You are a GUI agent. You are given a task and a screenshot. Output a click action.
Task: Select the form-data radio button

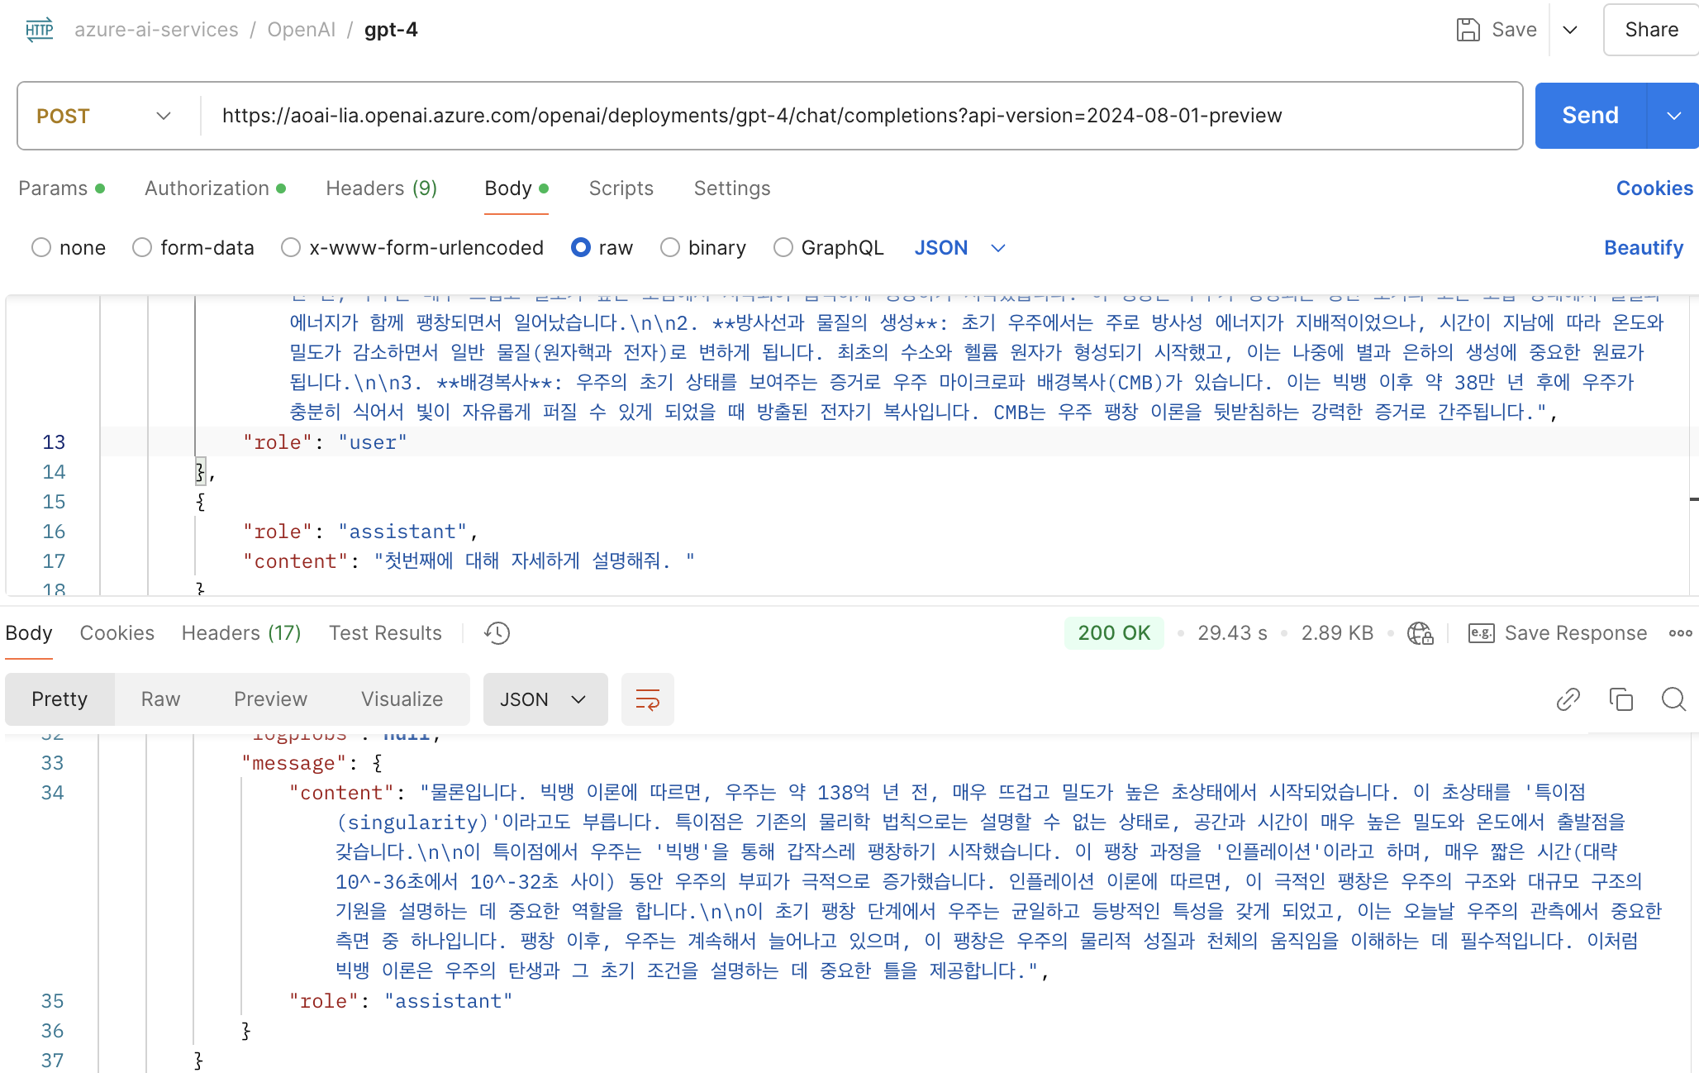pos(142,247)
